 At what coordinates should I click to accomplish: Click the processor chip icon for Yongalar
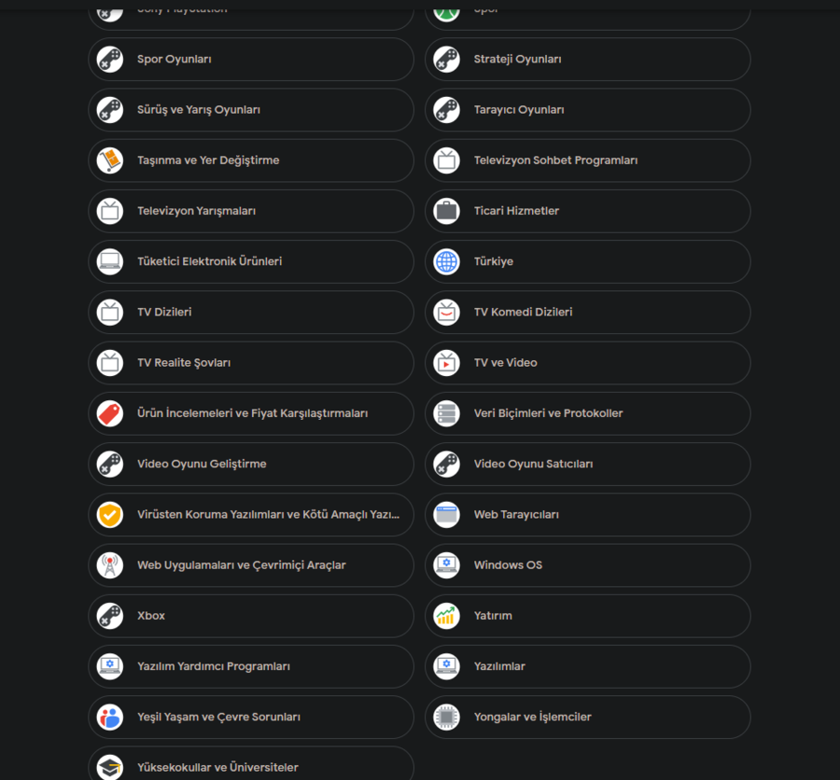(x=447, y=717)
